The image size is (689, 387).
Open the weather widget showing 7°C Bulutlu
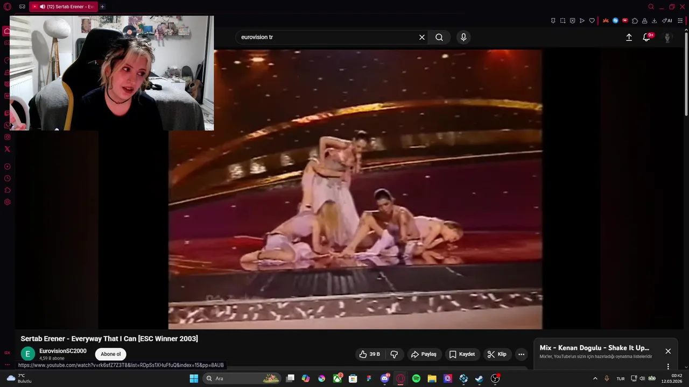19,378
